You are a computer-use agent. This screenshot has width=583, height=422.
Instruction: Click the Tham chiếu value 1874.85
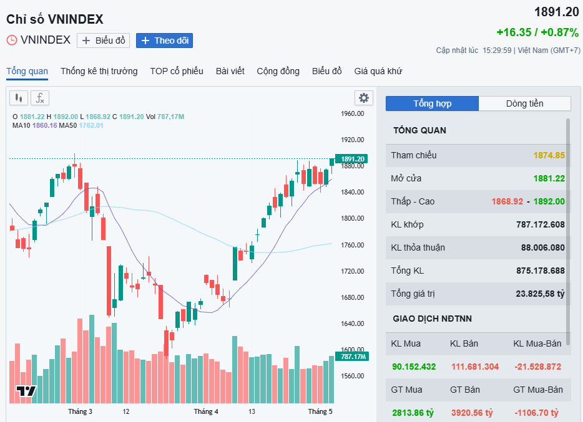[549, 155]
